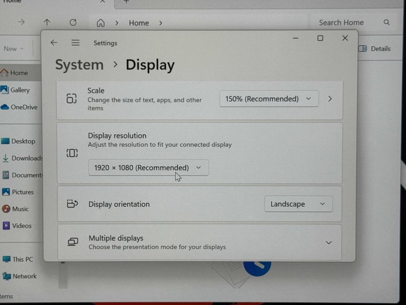The width and height of the screenshot is (406, 305).
Task: Close the Settings window
Action: point(345,38)
